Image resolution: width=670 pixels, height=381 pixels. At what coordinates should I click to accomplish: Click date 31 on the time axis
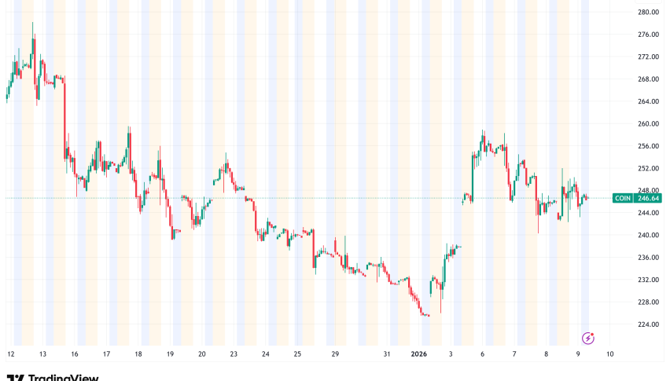click(387, 355)
